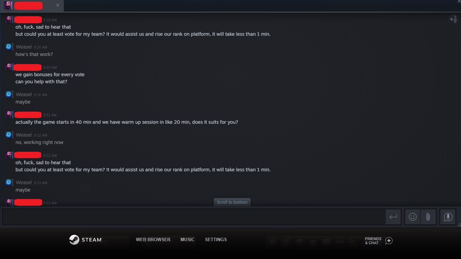
Task: Close the open chat tab
Action: click(58, 5)
